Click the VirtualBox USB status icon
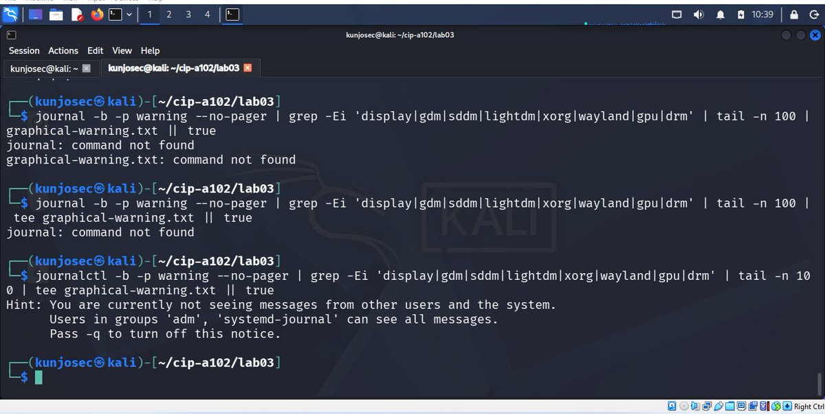 [718, 406]
